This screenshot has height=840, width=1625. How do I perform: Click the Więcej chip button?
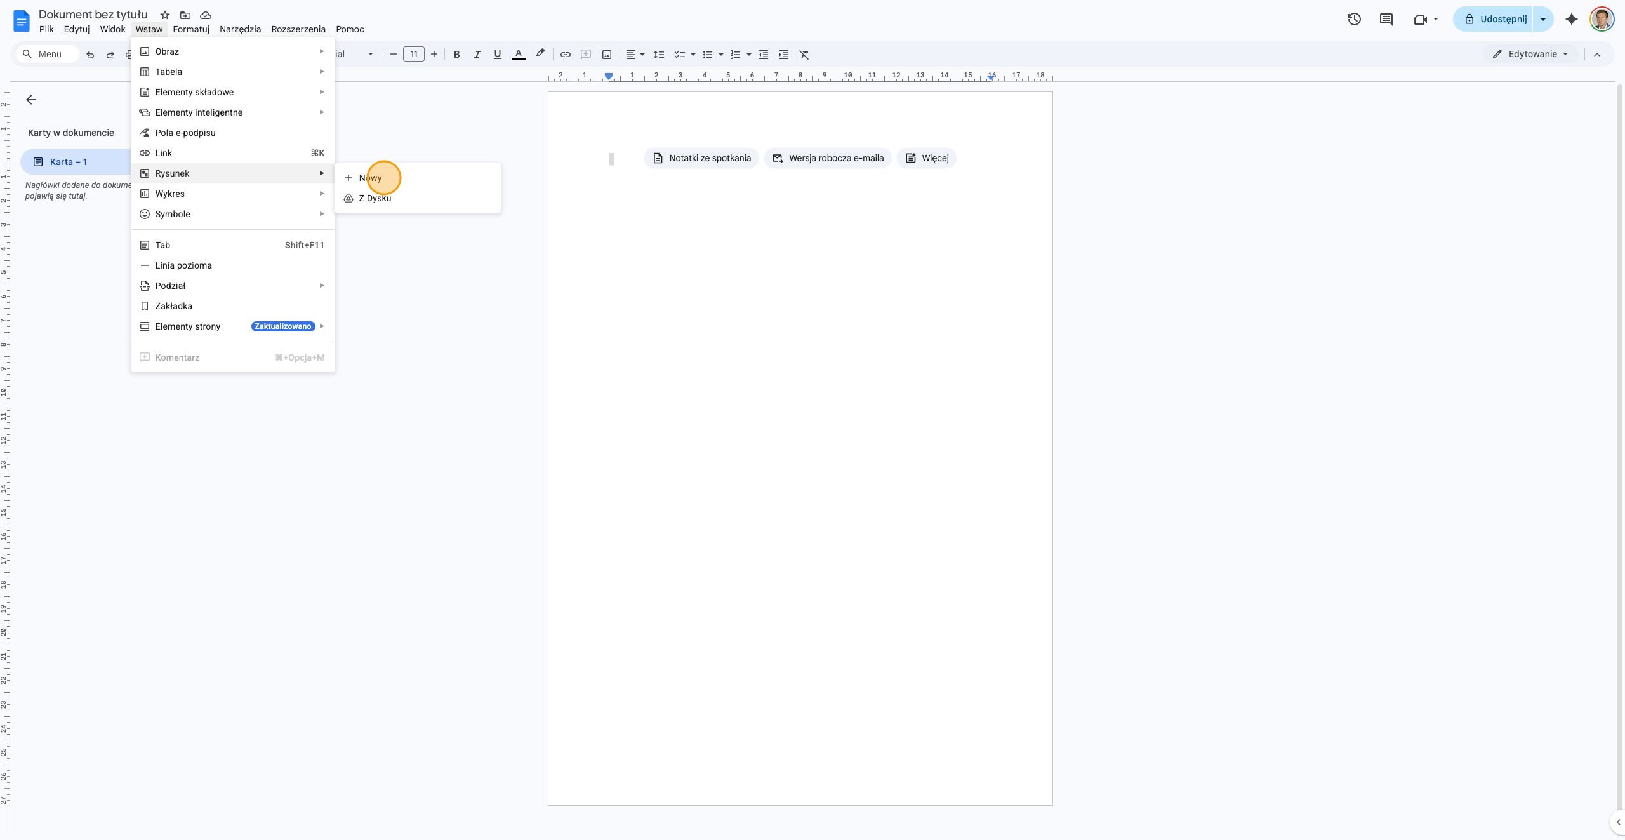927,158
